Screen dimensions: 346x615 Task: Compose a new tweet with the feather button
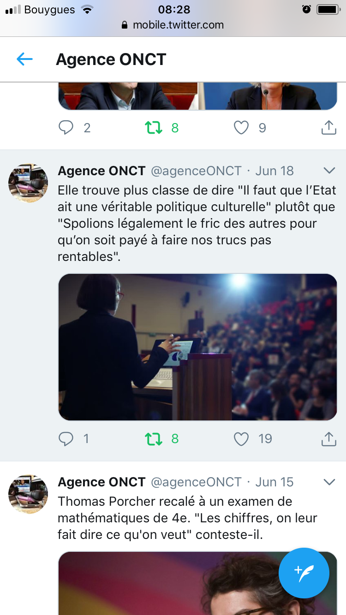304,573
